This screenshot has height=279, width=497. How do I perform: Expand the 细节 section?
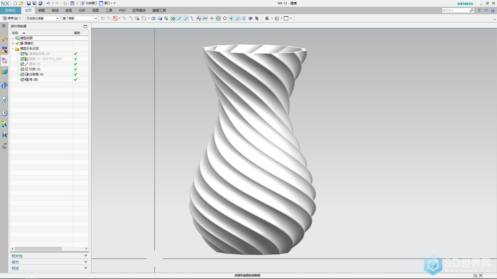[x=49, y=262]
